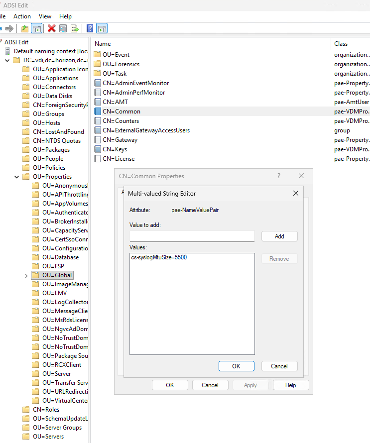The width and height of the screenshot is (370, 443).
Task: Open the Properties toolbar icon
Action: 63,28
